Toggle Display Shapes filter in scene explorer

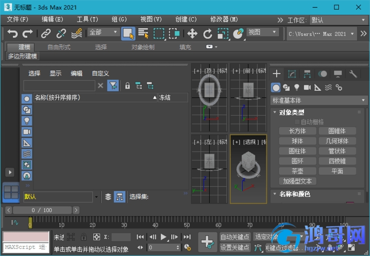coord(27,110)
